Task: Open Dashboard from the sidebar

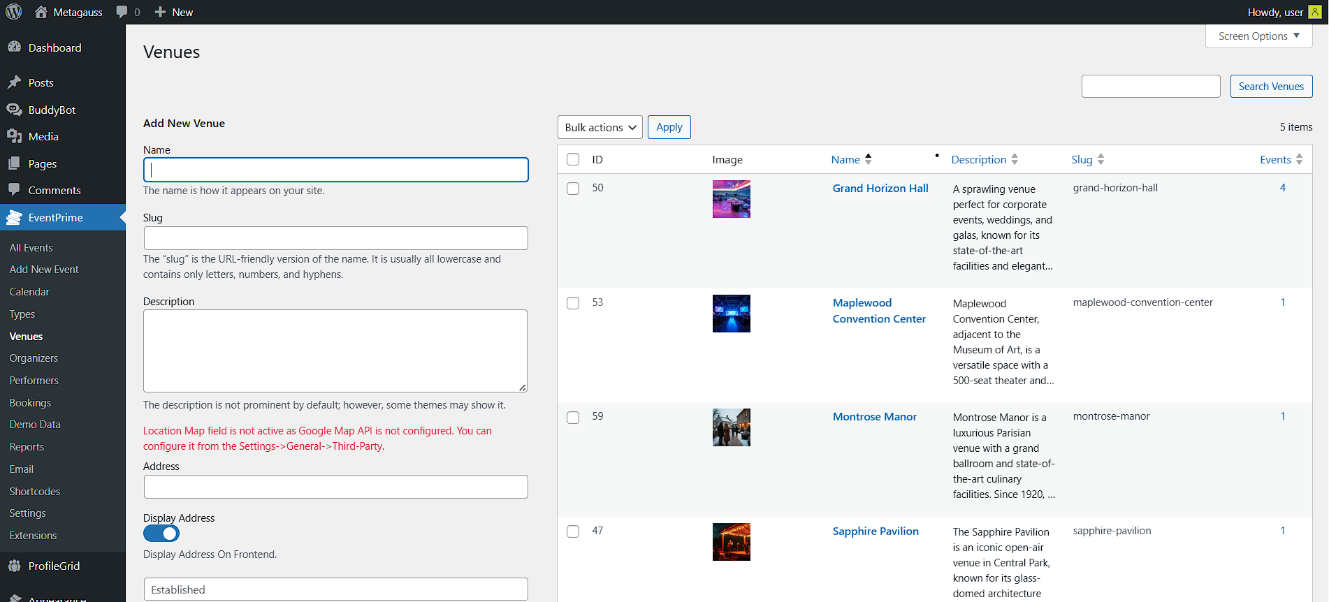Action: (55, 47)
